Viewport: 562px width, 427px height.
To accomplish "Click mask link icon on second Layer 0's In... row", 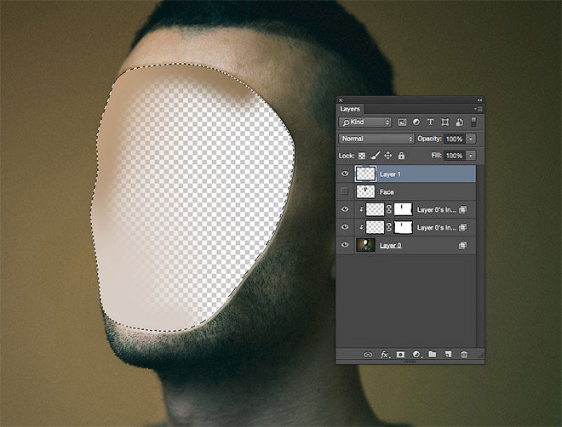I will (389, 227).
